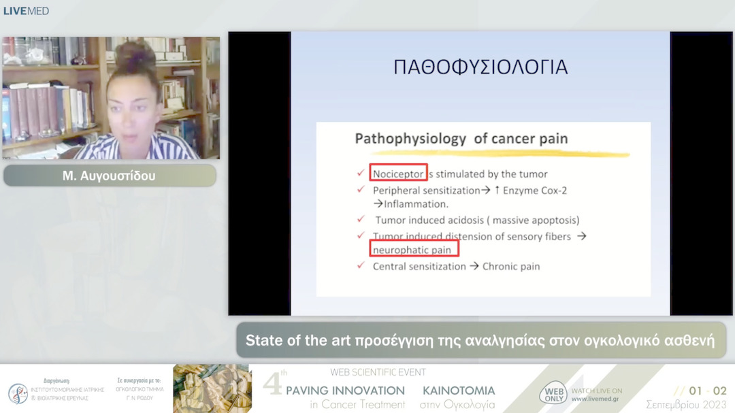
Task: Select the word 'Inflammation.' on the slide
Action: click(416, 204)
